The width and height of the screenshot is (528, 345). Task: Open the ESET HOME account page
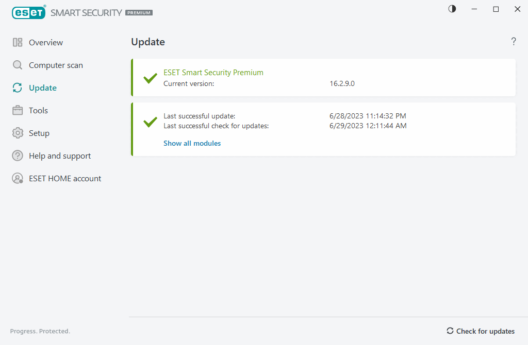pyautogui.click(x=65, y=179)
